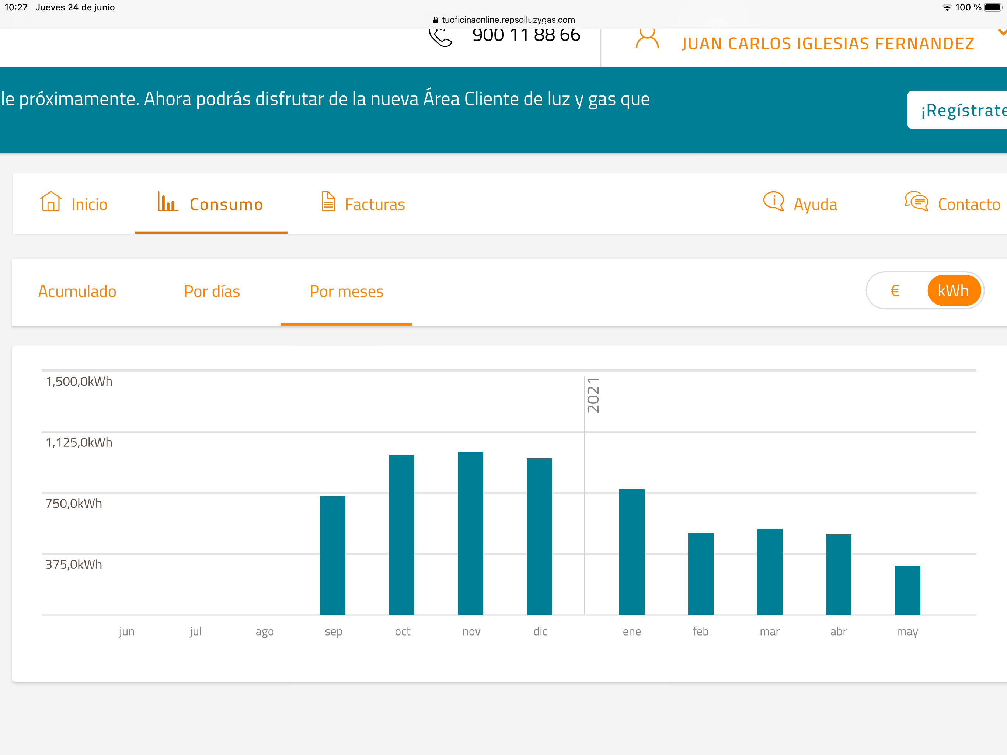Tap the user profile icon
Image resolution: width=1007 pixels, height=755 pixels.
tap(647, 39)
